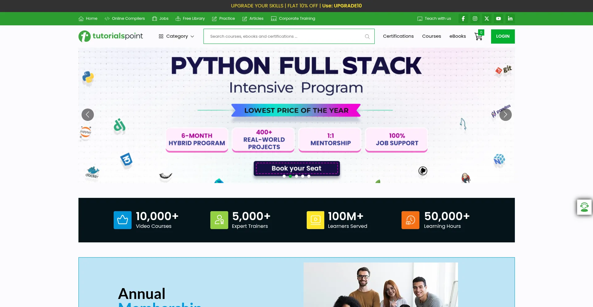Open the shopping cart icon

coord(479,36)
